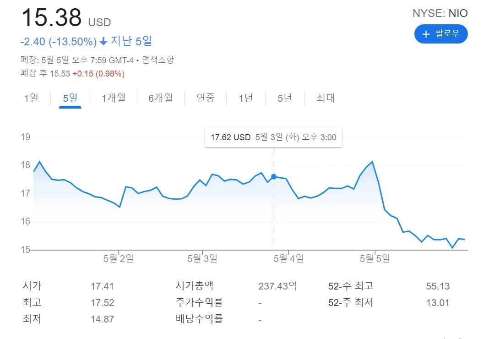Display the 최대 historical chart
The height and width of the screenshot is (339, 494).
click(325, 98)
